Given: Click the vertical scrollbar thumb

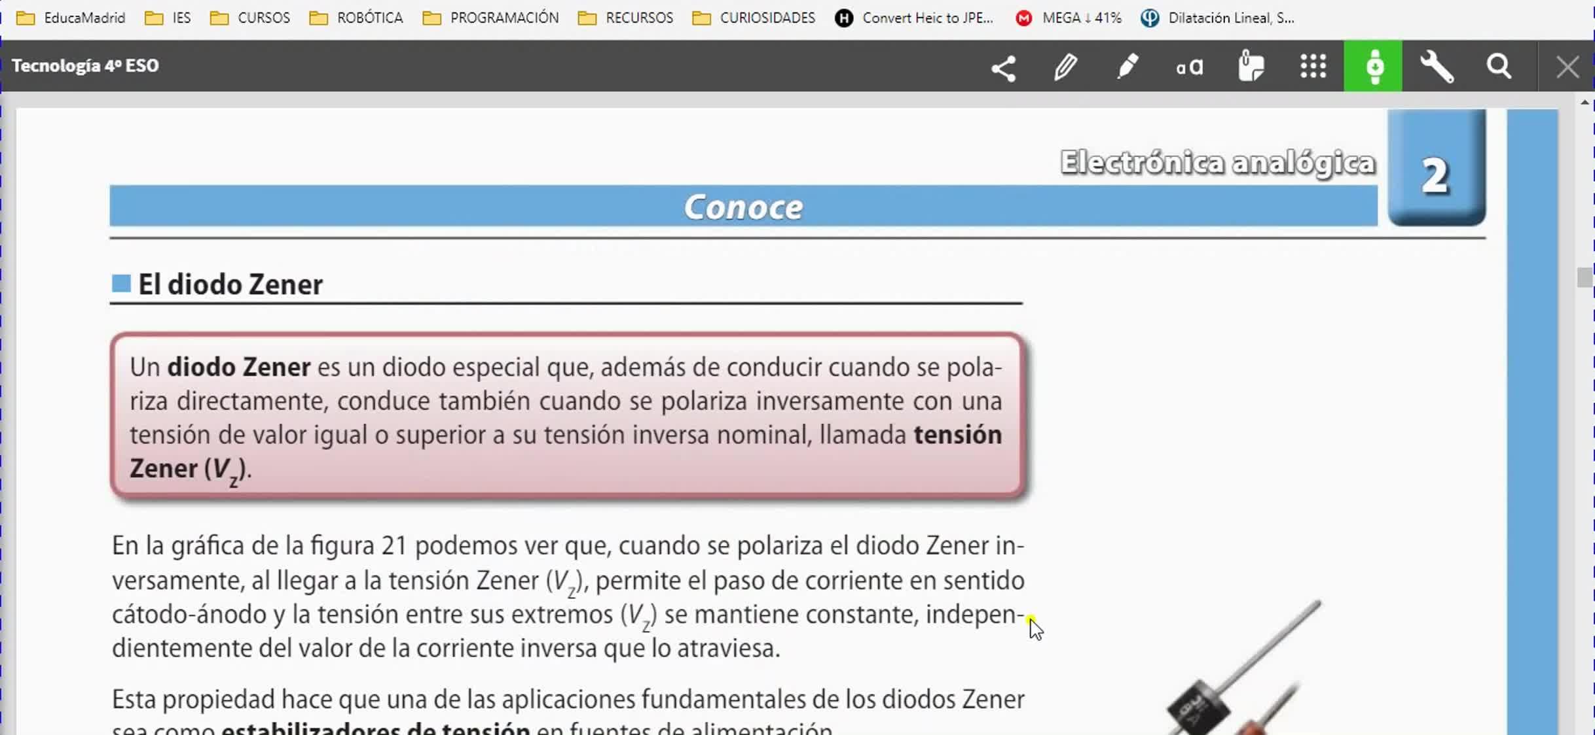Looking at the screenshot, I should click(x=1584, y=277).
